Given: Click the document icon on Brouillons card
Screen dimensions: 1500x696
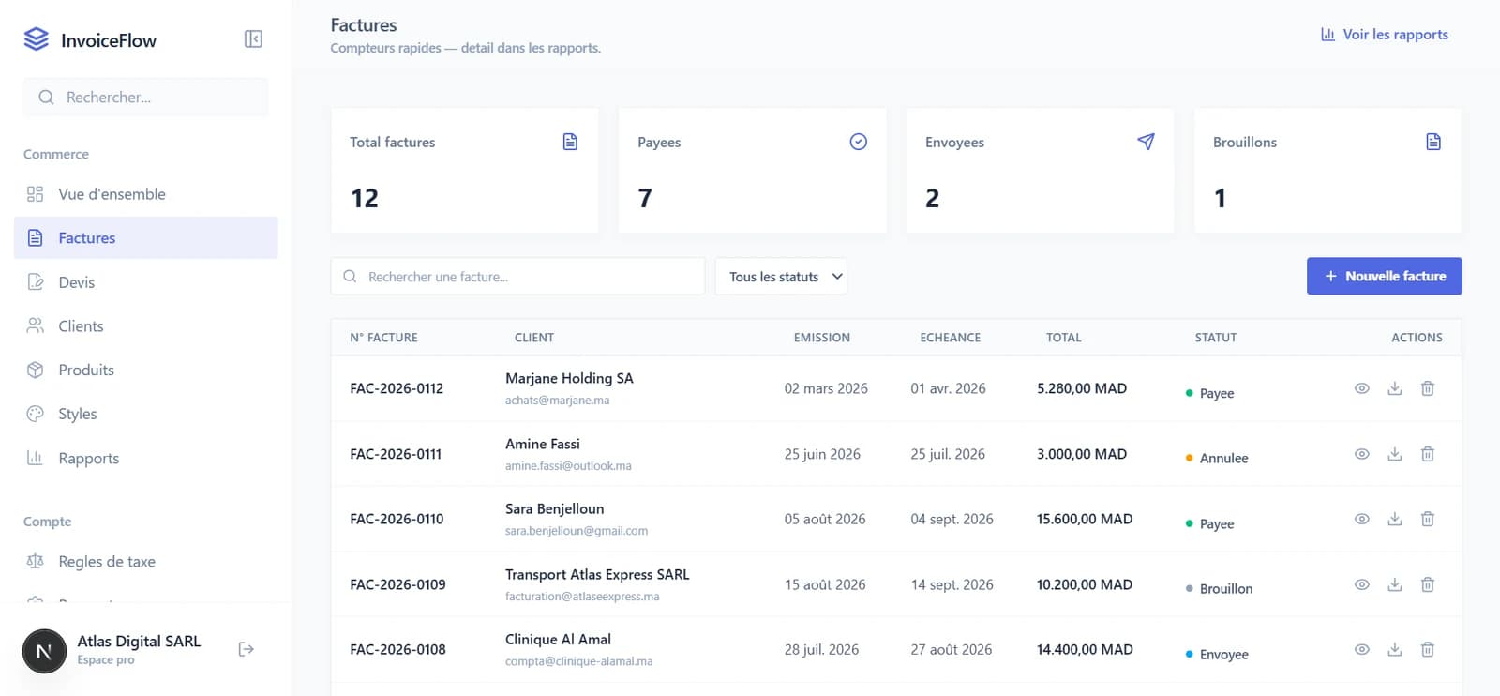Looking at the screenshot, I should pyautogui.click(x=1433, y=142).
